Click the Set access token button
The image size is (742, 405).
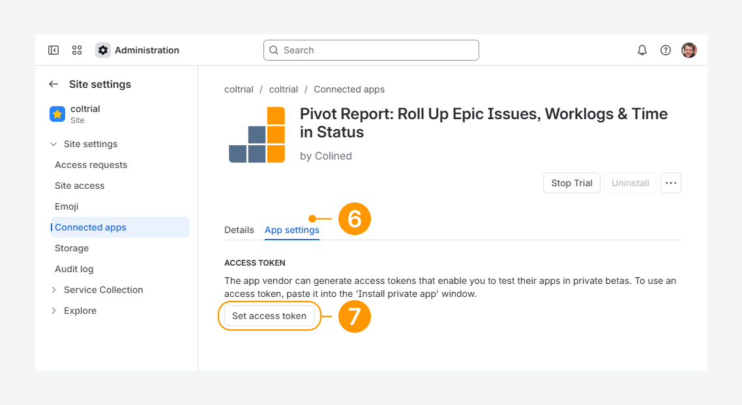pyautogui.click(x=269, y=316)
